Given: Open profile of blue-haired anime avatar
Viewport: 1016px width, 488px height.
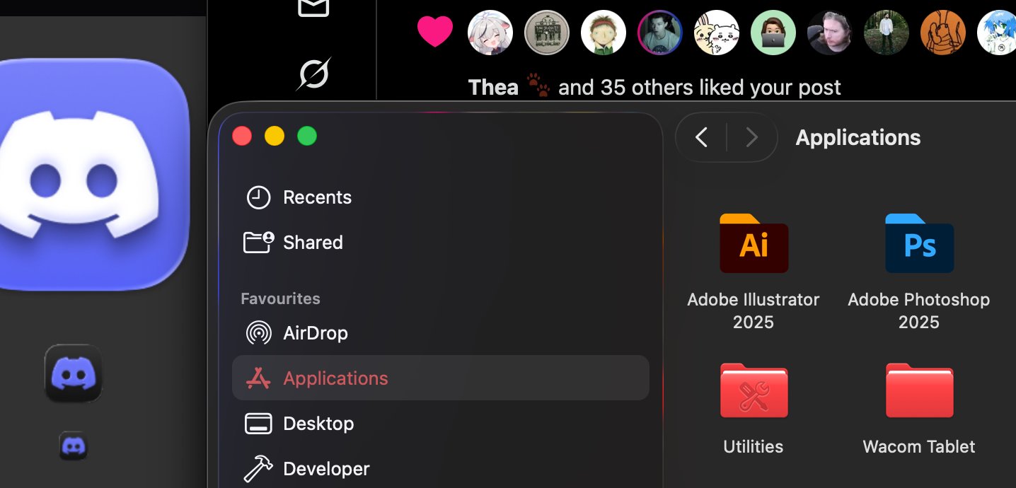Looking at the screenshot, I should (997, 33).
